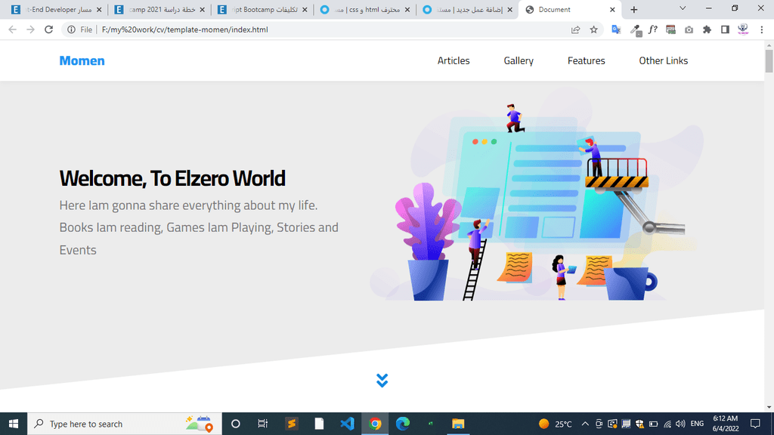Open File Explorer from the taskbar
Image resolution: width=774 pixels, height=435 pixels.
point(458,424)
